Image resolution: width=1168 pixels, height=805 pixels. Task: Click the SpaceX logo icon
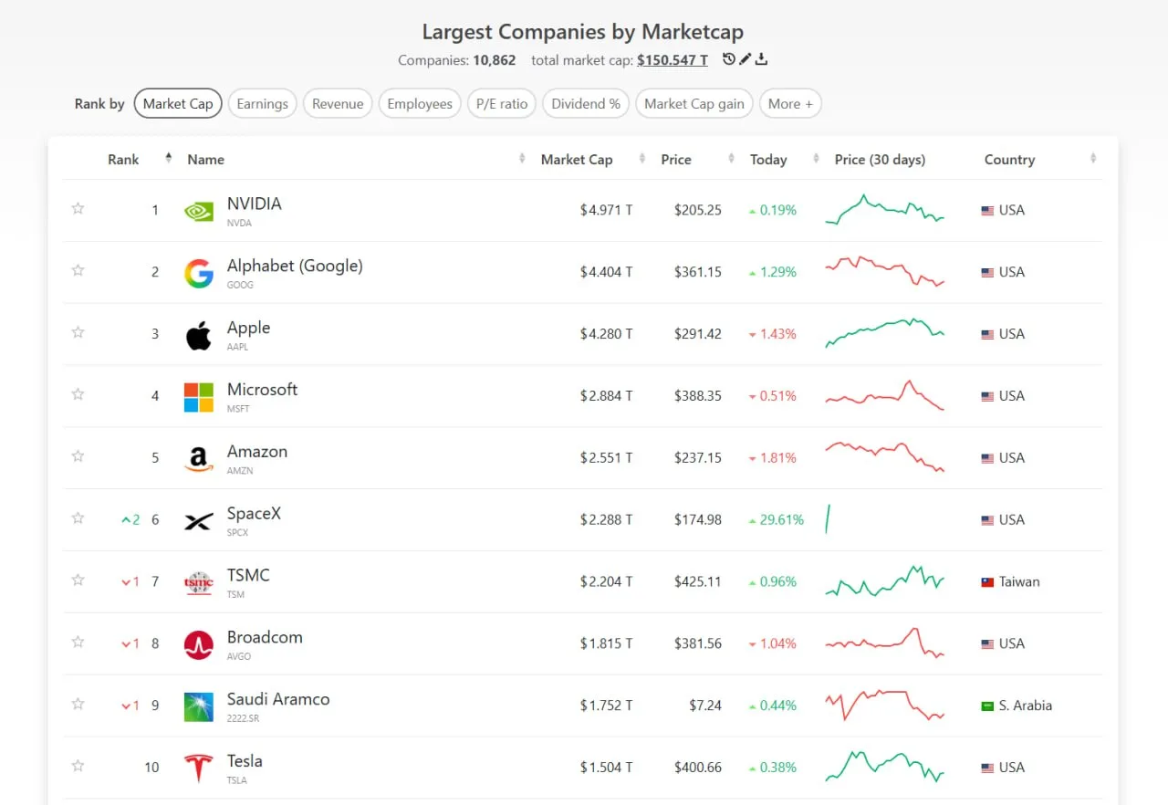coord(198,521)
